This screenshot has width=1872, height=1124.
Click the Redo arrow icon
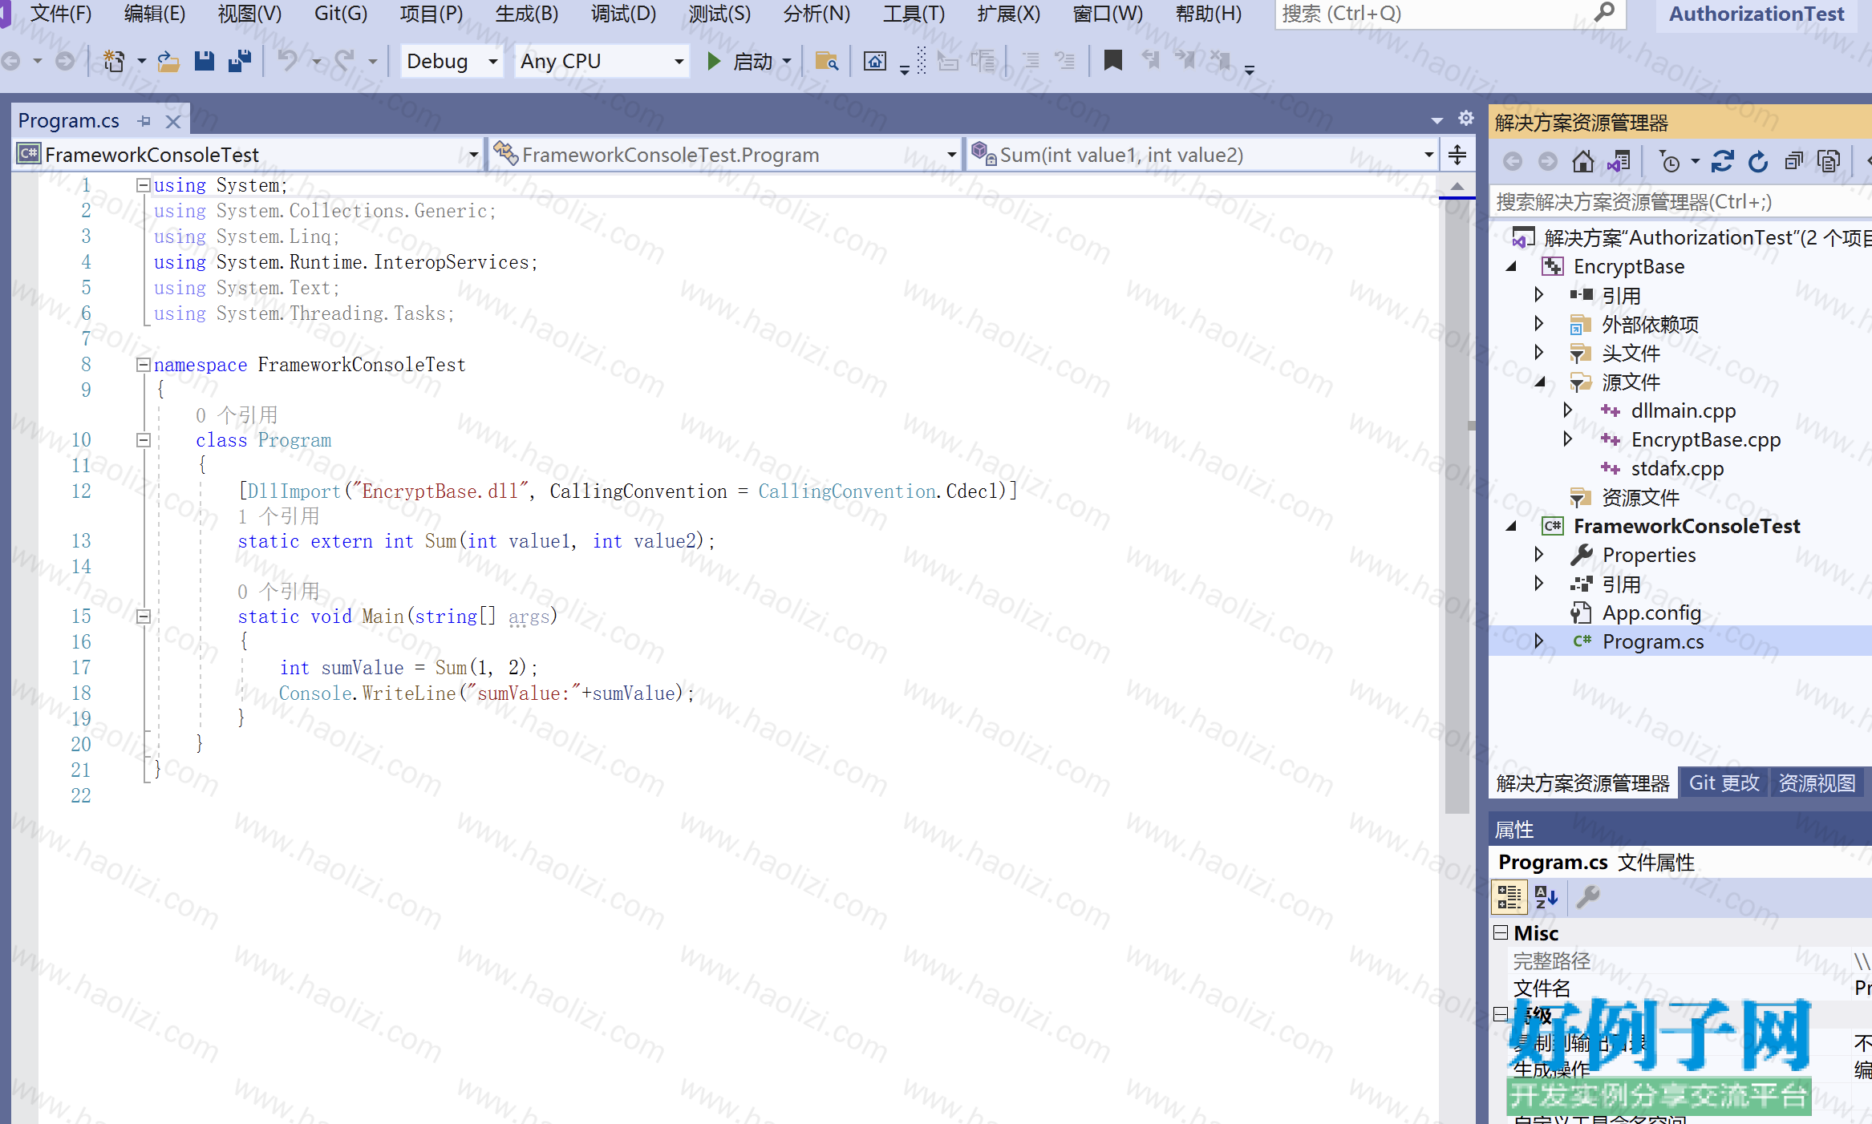(x=344, y=61)
